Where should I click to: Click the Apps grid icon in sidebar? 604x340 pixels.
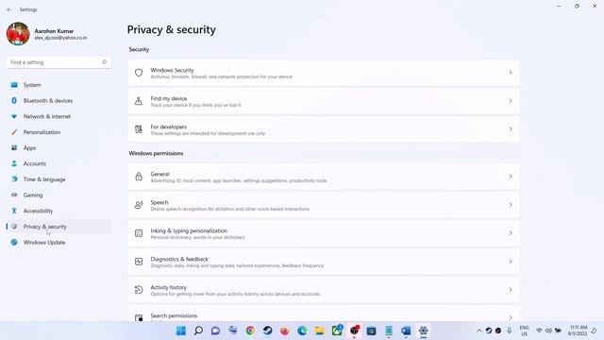pos(14,148)
